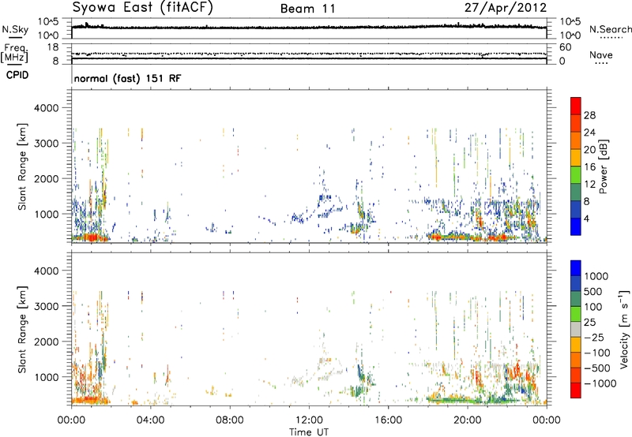
Task: Click the '12:00' time axis tick label
Action: coord(309,420)
